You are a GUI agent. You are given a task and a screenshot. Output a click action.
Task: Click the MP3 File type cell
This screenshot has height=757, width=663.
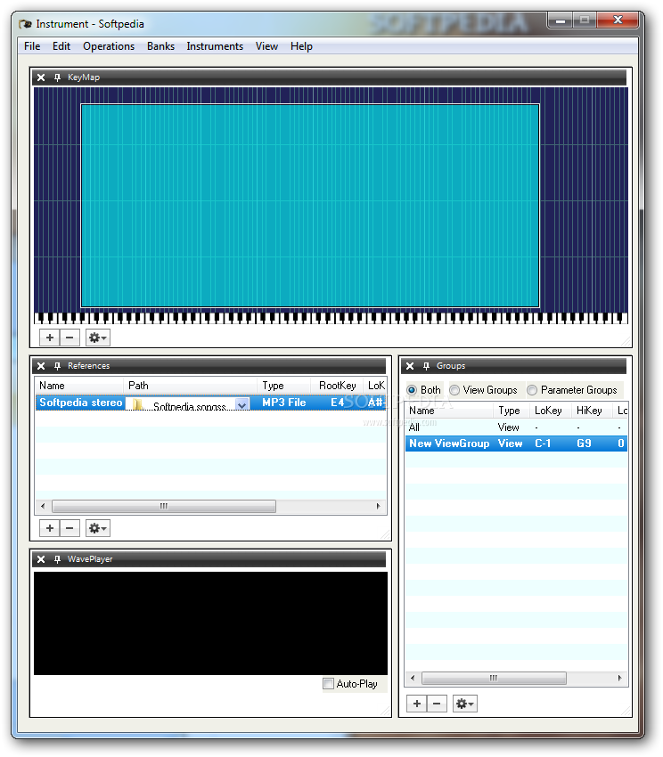[x=283, y=403]
